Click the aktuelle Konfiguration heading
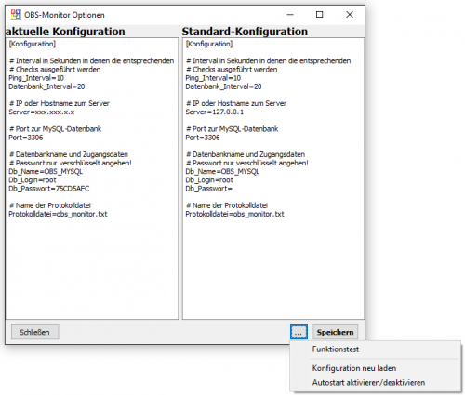The image size is (465, 395). tap(65, 32)
